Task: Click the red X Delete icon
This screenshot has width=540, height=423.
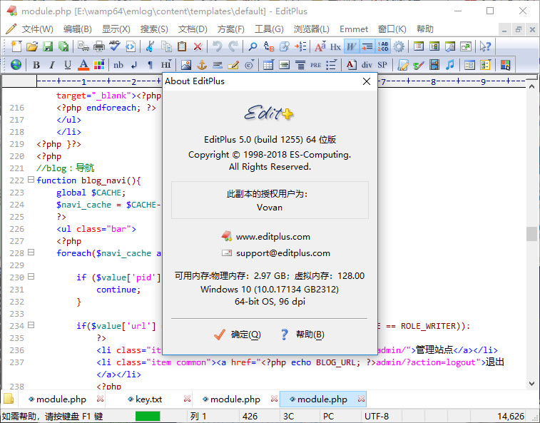Action: tap(198, 46)
